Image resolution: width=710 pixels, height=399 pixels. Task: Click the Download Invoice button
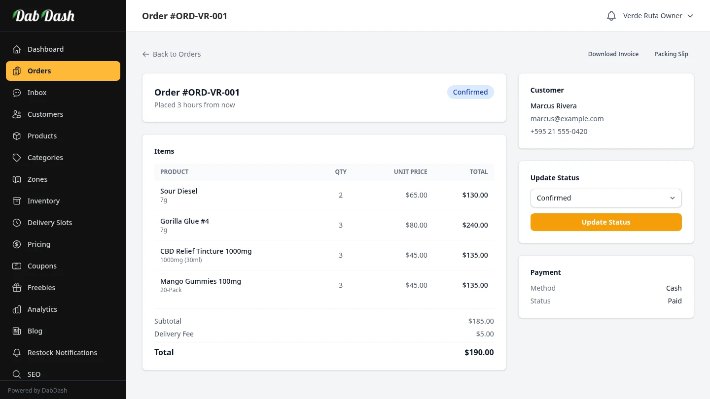pyautogui.click(x=613, y=54)
